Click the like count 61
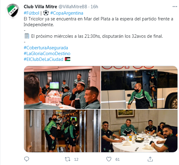Image resolution: width=179 pixels, height=165 pixels. [118, 159]
